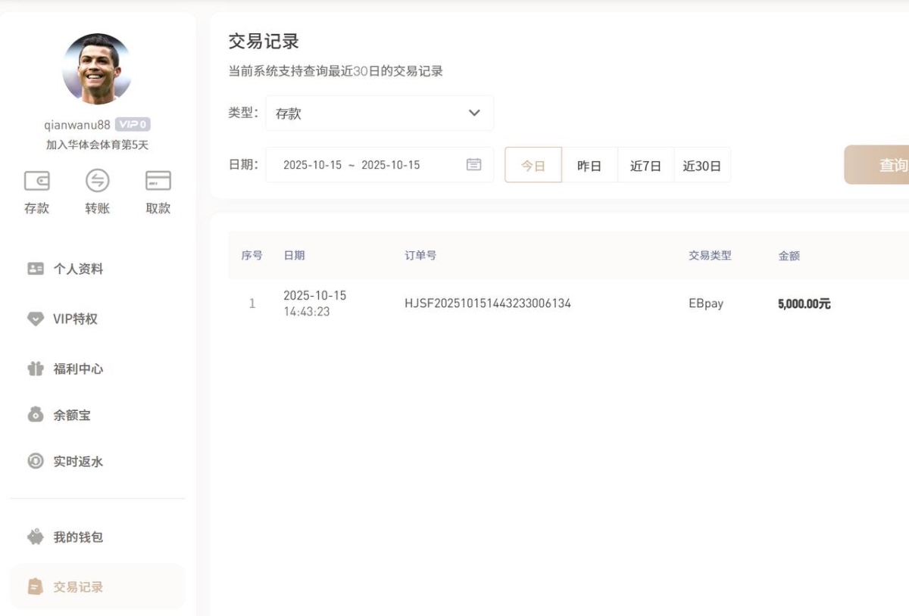
Task: Switch to the 昨日 tab
Action: tap(589, 164)
